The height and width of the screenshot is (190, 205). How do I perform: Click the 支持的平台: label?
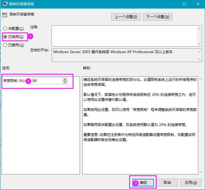tap(39, 50)
